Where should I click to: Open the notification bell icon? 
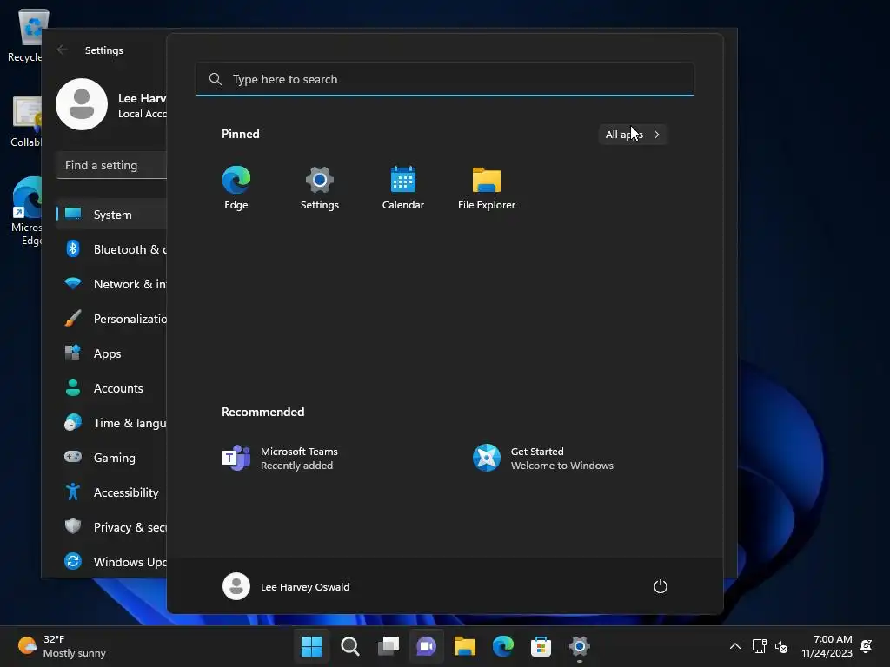pos(867,646)
